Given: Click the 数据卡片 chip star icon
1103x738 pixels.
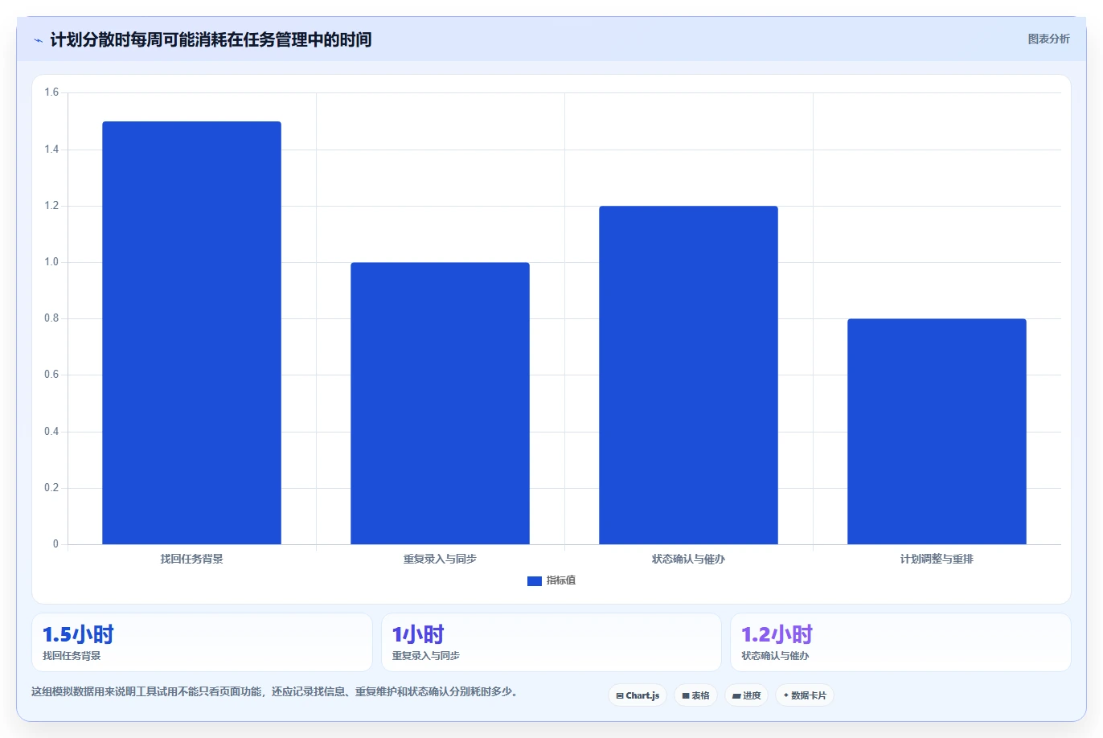Looking at the screenshot, I should [x=786, y=695].
